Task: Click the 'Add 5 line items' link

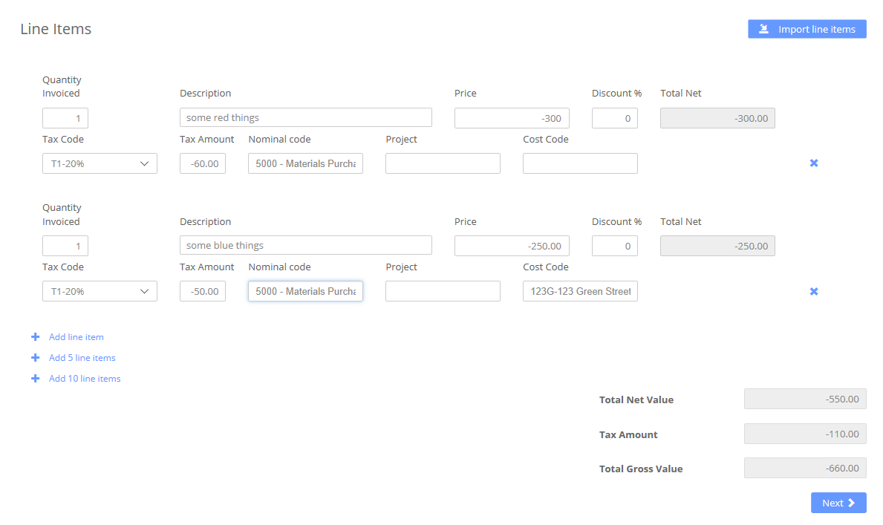Action: point(82,358)
